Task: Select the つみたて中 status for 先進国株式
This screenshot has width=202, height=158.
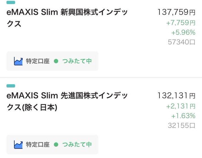Action: tap(77, 145)
